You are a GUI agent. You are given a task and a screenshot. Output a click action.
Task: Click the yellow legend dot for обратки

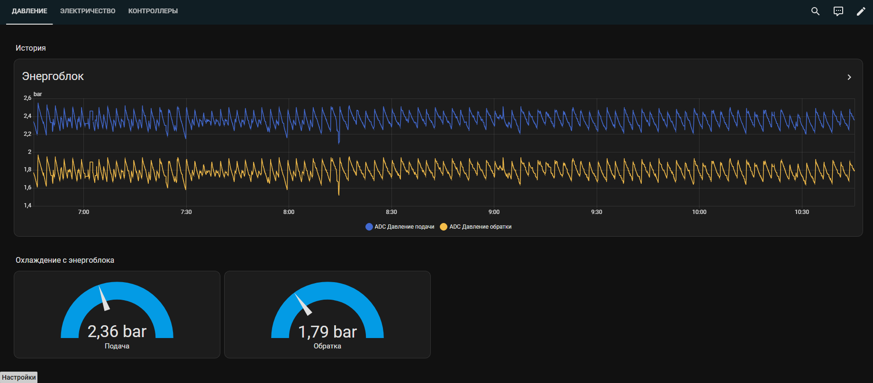click(x=444, y=227)
